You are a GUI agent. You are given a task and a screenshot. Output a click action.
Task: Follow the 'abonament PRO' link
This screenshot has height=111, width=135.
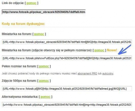pos(87,74)
